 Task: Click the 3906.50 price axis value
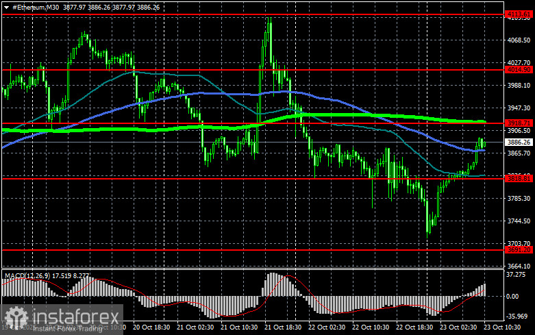click(x=519, y=131)
